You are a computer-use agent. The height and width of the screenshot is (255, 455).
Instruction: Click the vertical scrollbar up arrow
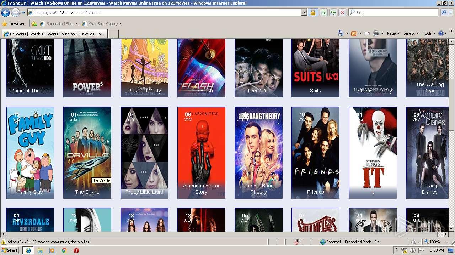[451, 41]
